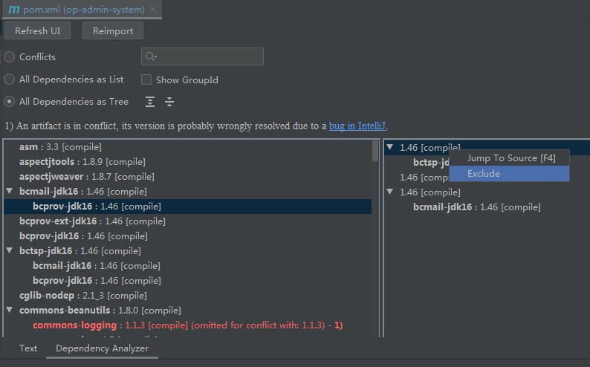Select top-level bcmail-jdk16 : 1.46 row
Screen dimensions: 590x367
pos(187,192)
